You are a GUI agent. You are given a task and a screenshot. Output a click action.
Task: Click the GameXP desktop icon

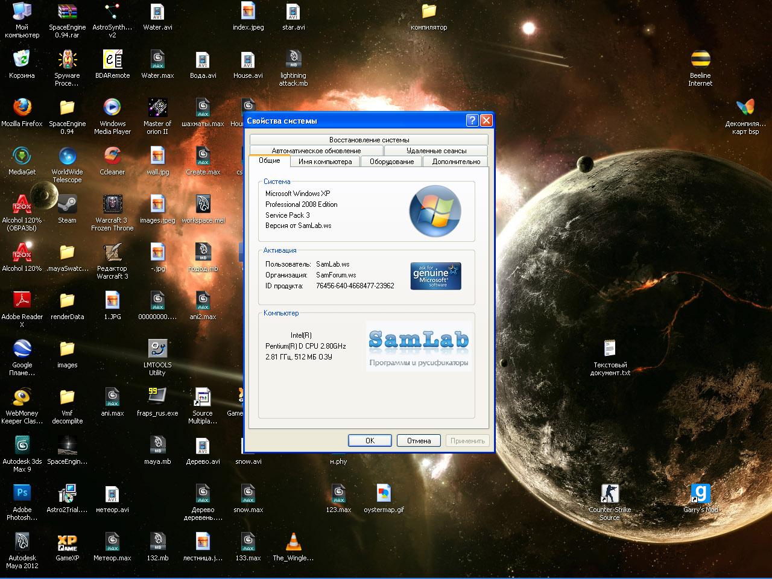point(67,542)
